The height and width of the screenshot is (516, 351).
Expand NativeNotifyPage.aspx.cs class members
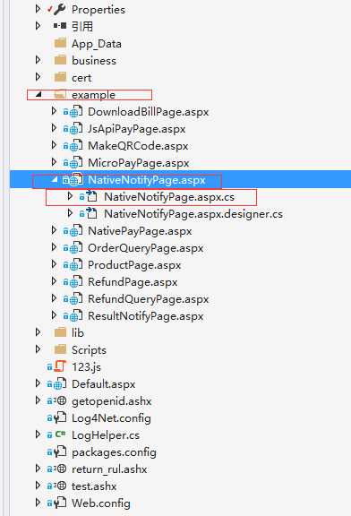point(70,196)
